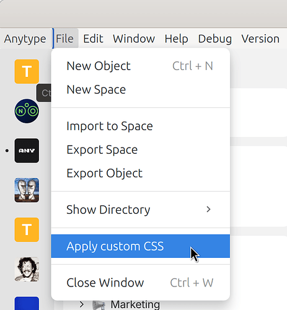Expand the Marketing tree item chevron
The height and width of the screenshot is (310, 287).
[x=82, y=304]
